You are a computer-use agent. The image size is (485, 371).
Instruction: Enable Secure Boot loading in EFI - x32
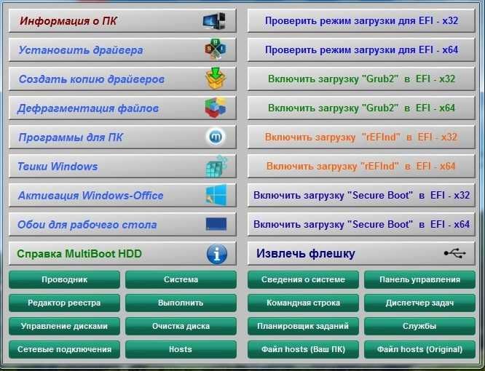point(361,195)
